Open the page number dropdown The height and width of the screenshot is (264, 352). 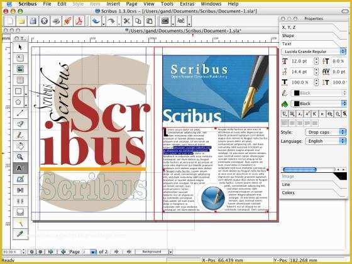point(93,252)
